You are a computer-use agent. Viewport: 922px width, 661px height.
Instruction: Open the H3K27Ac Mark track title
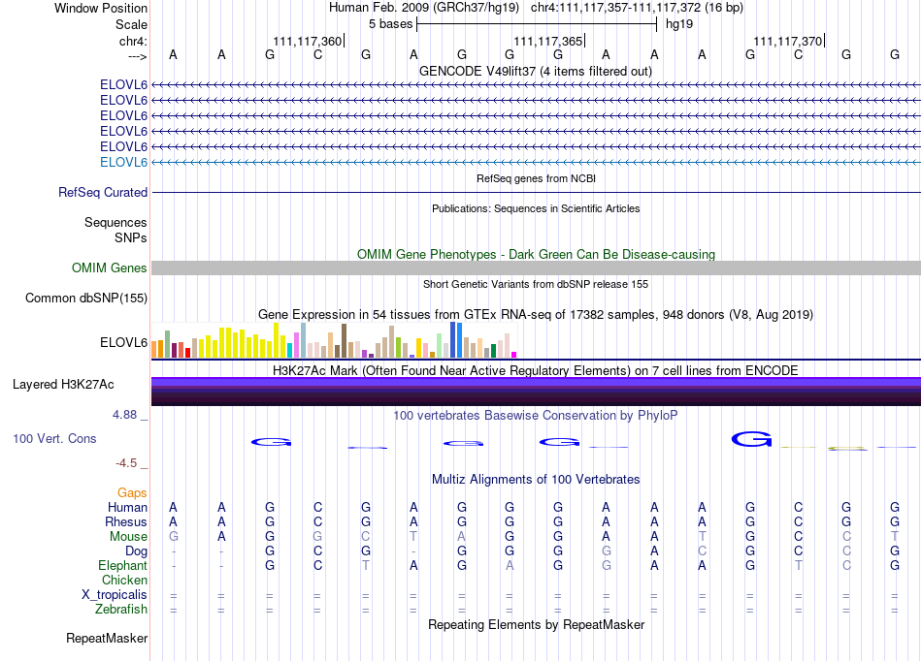pyautogui.click(x=535, y=371)
